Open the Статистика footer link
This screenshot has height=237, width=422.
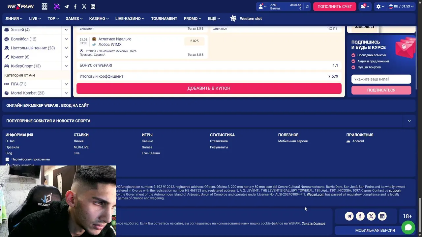click(x=219, y=141)
